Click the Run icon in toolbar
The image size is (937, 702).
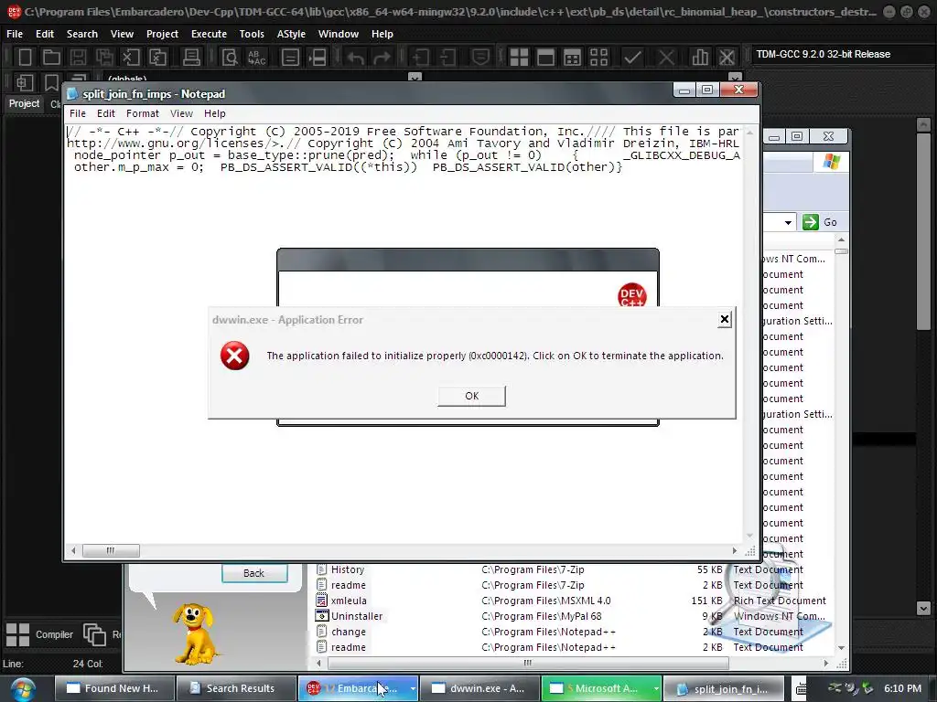click(x=545, y=58)
